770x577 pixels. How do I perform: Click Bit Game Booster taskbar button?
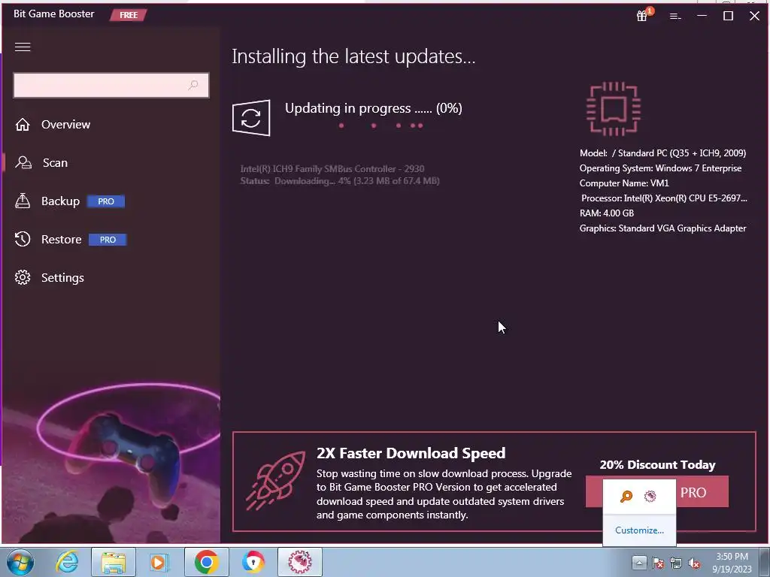click(x=300, y=562)
